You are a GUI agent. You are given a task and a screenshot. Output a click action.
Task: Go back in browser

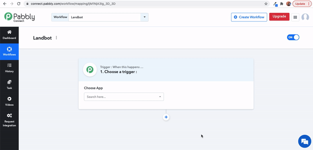(x=5, y=4)
